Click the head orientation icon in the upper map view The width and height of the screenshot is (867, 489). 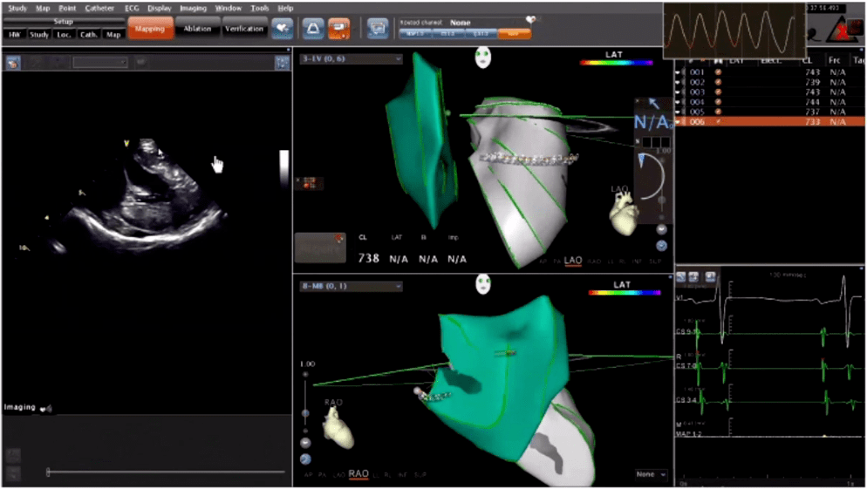pyautogui.click(x=481, y=58)
